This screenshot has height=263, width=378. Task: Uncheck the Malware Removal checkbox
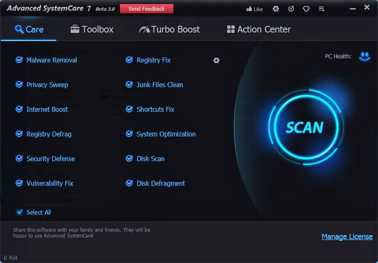tap(19, 60)
